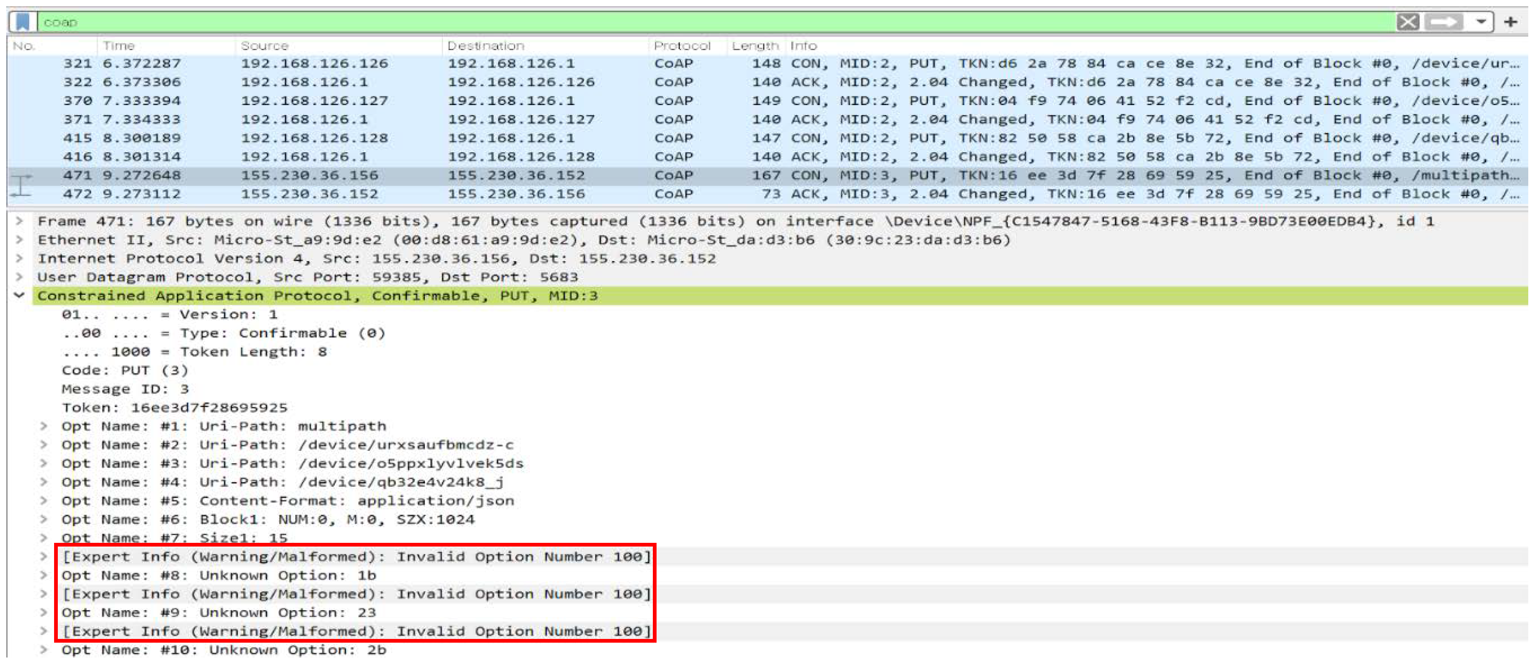
Task: Click the display filter bookmark icon
Action: coord(23,22)
